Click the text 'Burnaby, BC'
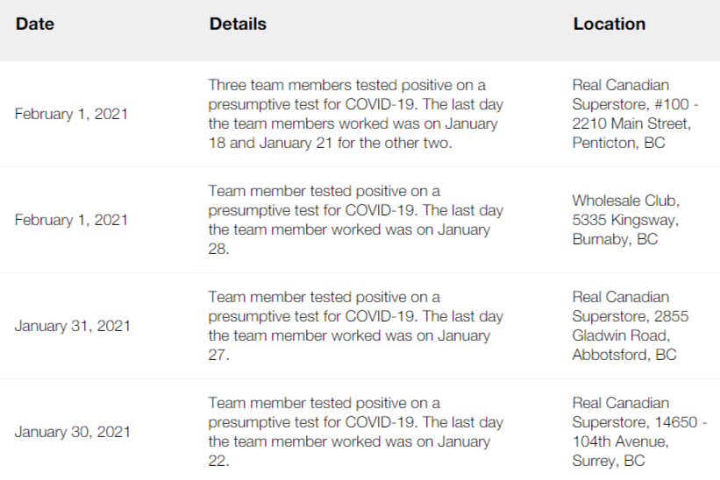The width and height of the screenshot is (720, 480). click(x=615, y=239)
